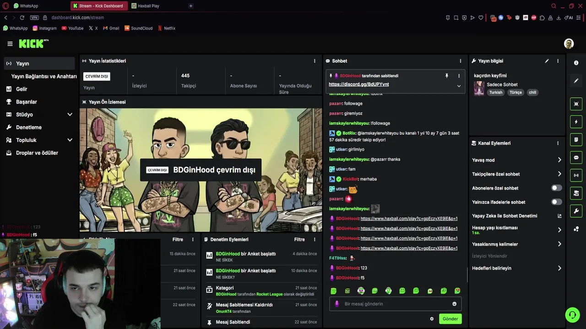Screen dimensions: 586x329
Task: Open the profile avatar menu
Action: [x=569, y=44]
